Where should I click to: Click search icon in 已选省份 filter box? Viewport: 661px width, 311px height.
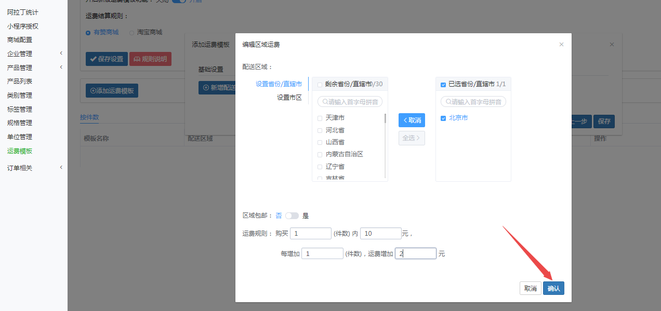coord(448,102)
